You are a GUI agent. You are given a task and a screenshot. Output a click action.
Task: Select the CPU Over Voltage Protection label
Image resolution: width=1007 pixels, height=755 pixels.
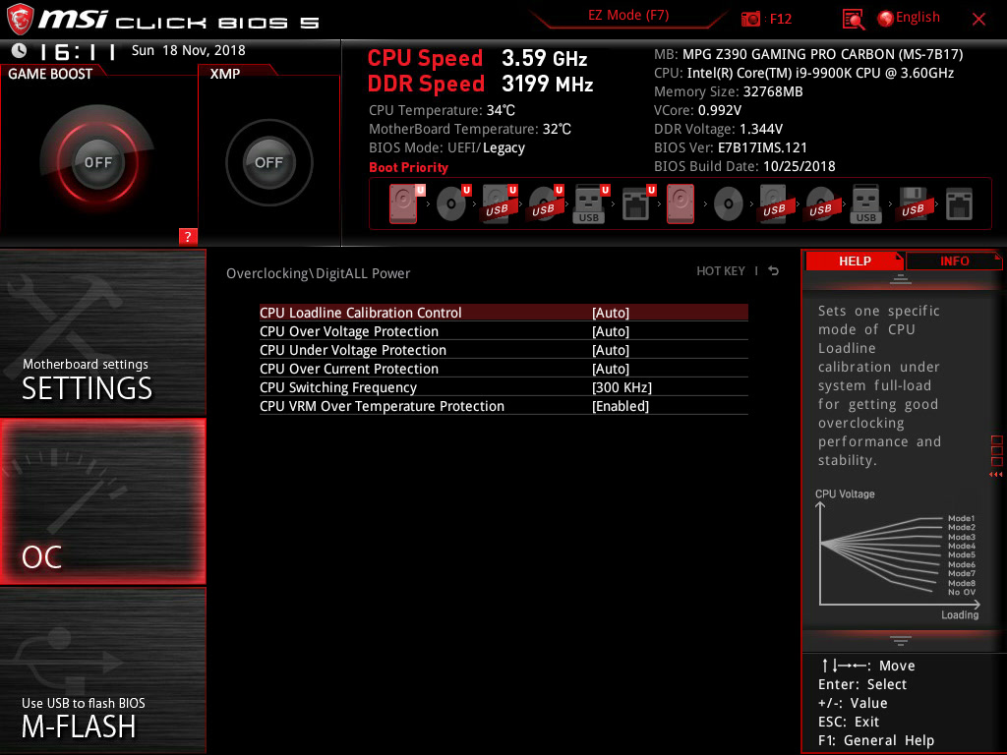point(349,331)
